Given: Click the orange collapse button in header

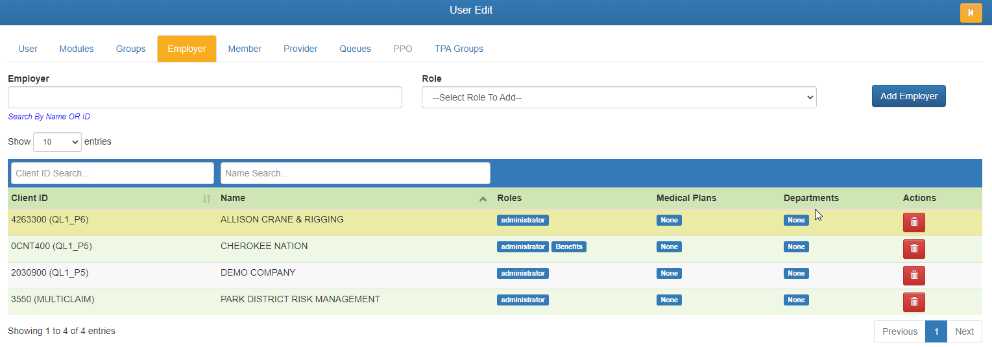Looking at the screenshot, I should pyautogui.click(x=971, y=13).
